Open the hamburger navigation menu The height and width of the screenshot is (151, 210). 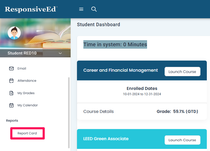[x=81, y=9]
